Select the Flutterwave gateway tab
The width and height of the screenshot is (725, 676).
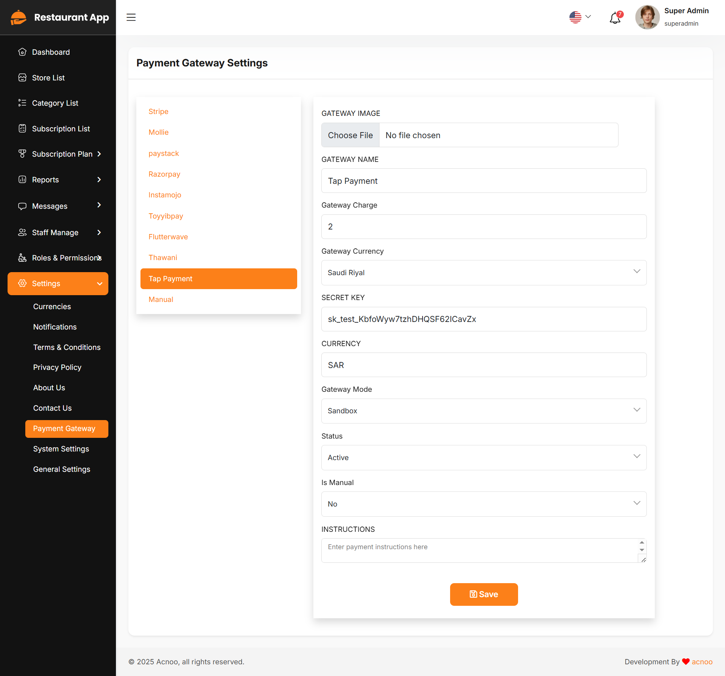(x=168, y=237)
